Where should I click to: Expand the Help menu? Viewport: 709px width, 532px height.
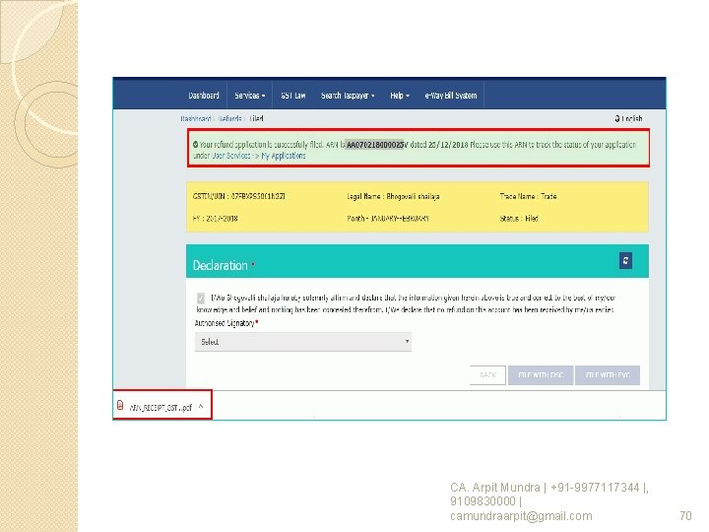click(x=400, y=96)
